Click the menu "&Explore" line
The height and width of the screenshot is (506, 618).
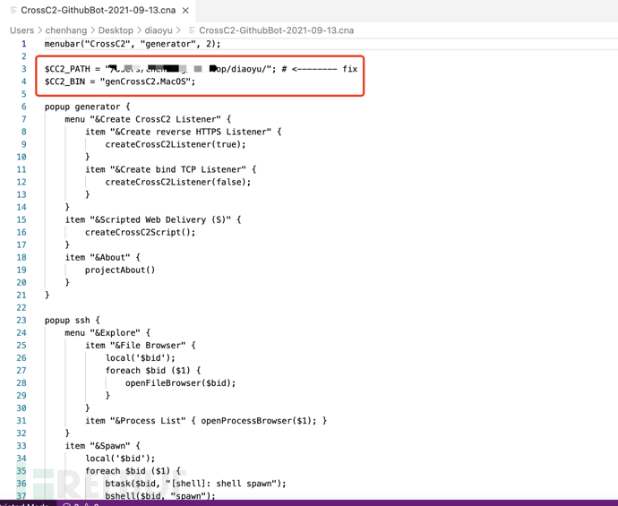coord(107,333)
